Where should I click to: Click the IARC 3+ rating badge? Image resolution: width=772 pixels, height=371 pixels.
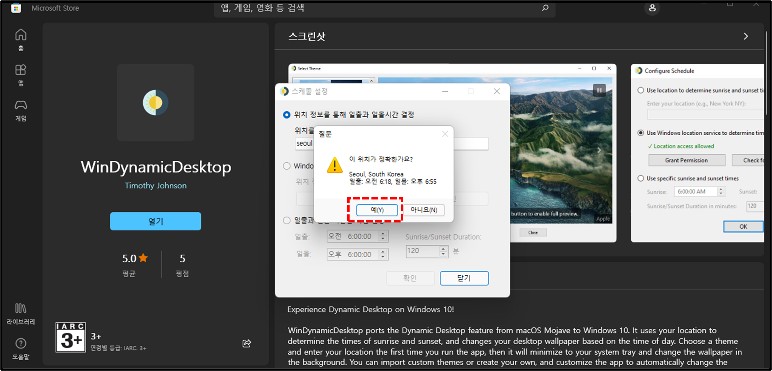71,337
